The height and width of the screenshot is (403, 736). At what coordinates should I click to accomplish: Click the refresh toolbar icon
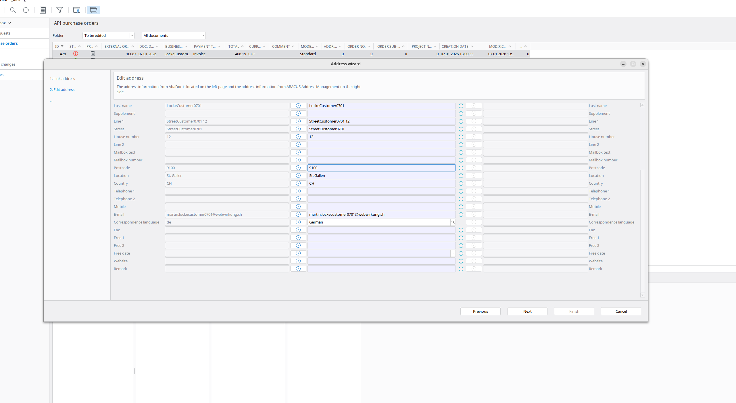tap(26, 10)
